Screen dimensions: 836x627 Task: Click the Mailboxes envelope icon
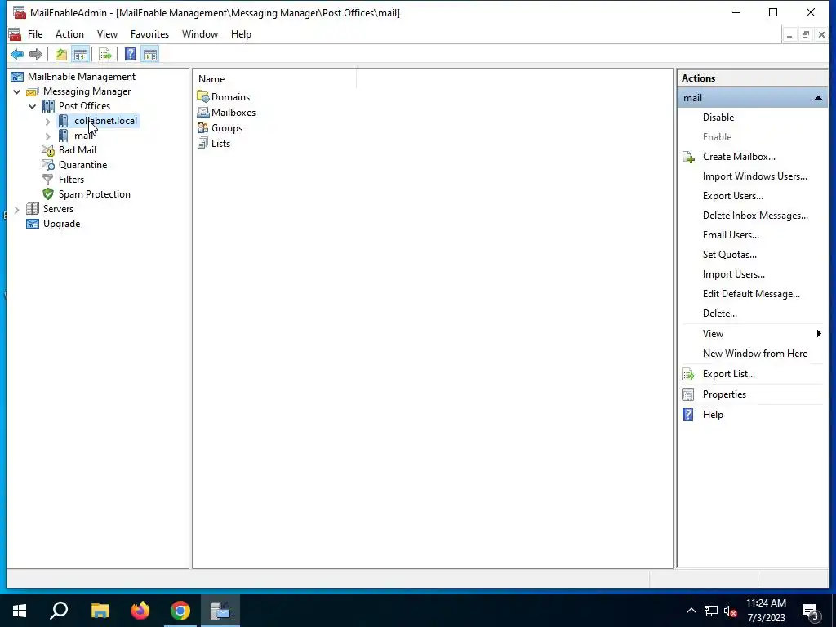(x=202, y=112)
